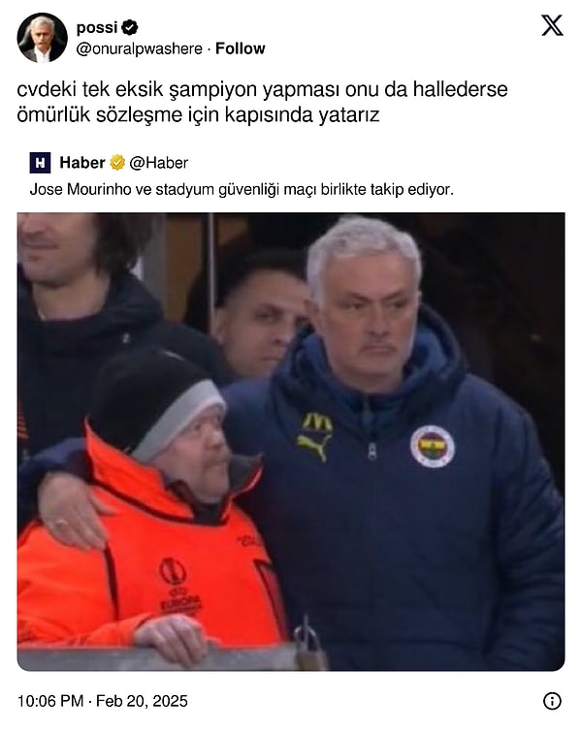Open the @Haber handle
The height and width of the screenshot is (730, 582).
[158, 163]
